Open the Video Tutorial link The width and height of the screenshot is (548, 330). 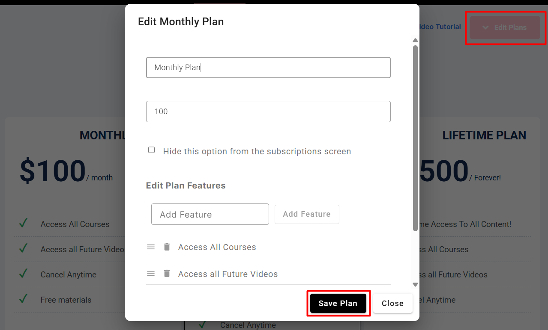439,27
